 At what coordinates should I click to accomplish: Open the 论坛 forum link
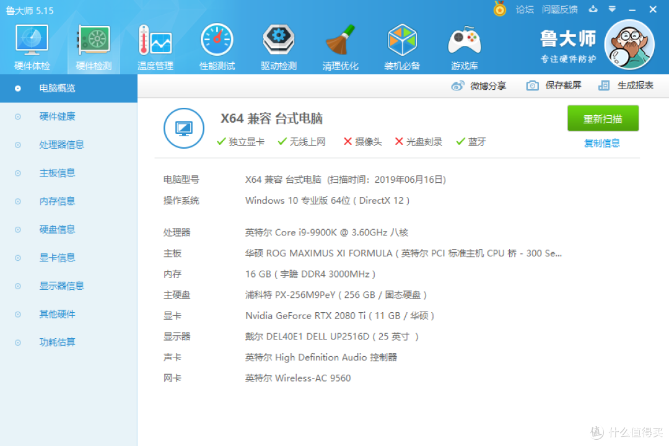coord(525,9)
